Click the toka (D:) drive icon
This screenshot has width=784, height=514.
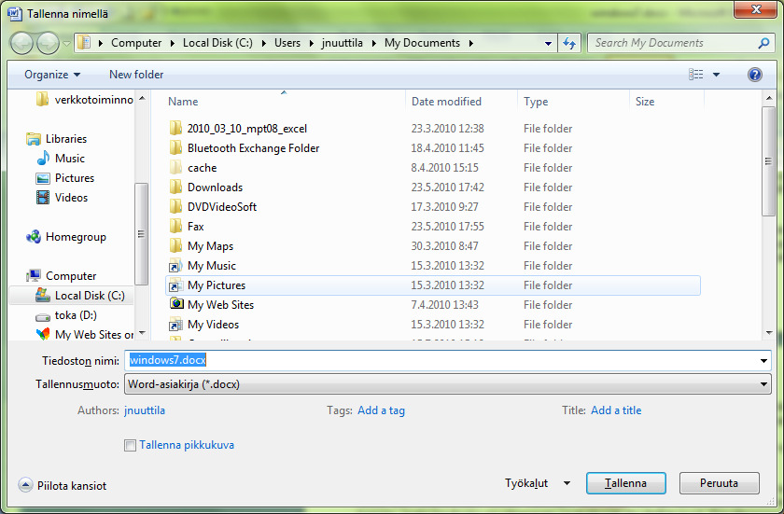click(x=43, y=316)
